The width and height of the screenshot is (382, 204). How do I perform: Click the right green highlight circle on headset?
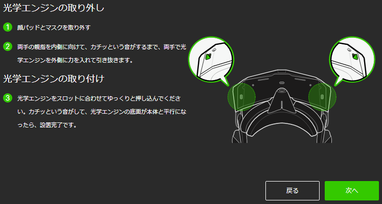coord(322,97)
